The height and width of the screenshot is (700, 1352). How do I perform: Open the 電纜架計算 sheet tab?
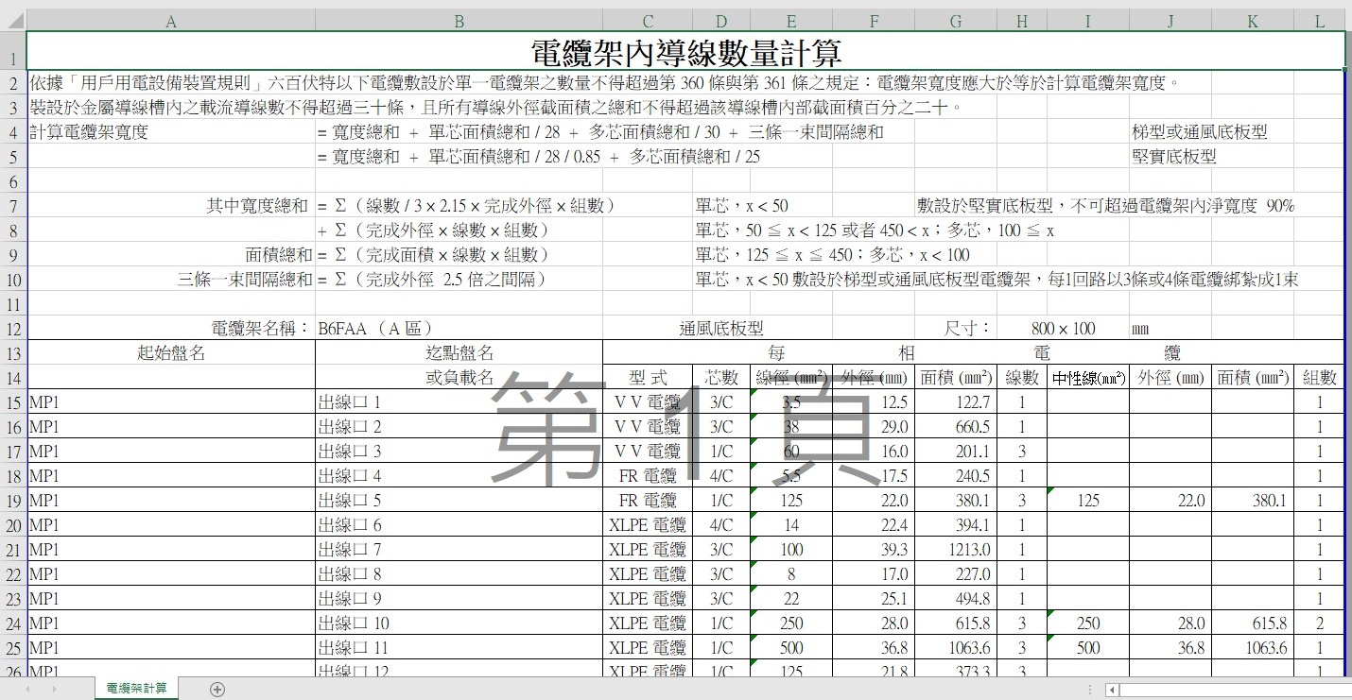tap(136, 690)
